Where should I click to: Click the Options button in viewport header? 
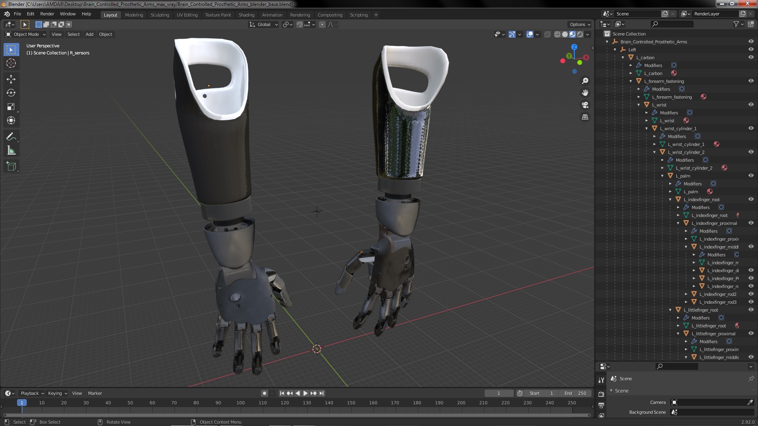pyautogui.click(x=580, y=24)
